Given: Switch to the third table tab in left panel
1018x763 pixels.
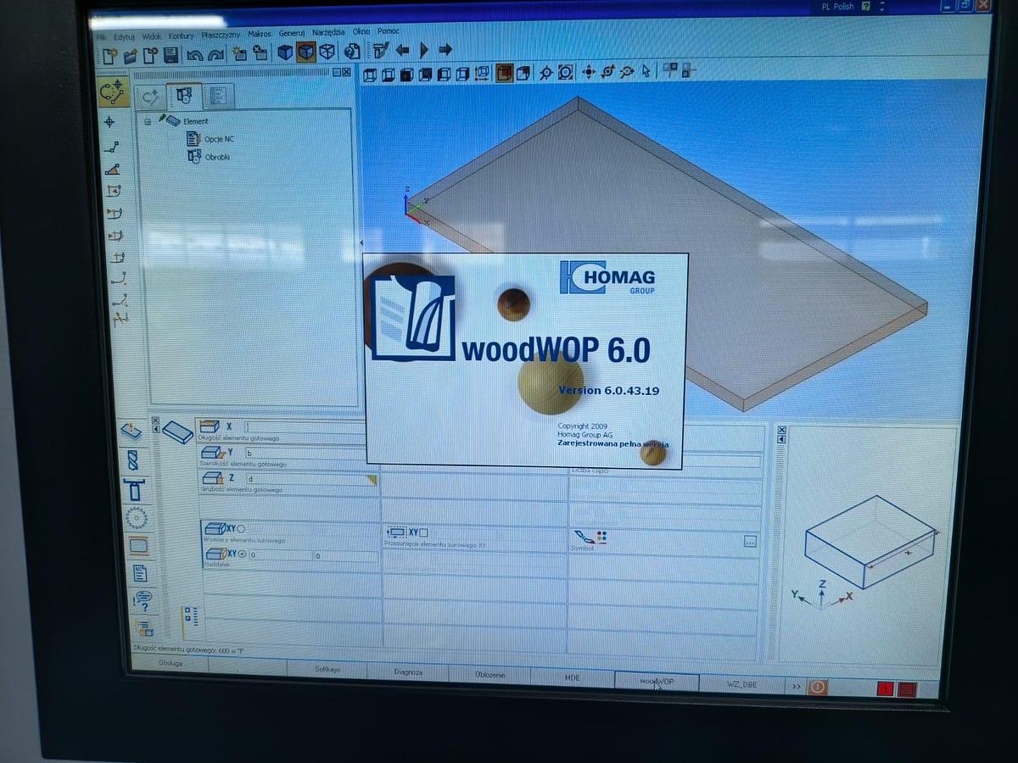Looking at the screenshot, I should 218,96.
